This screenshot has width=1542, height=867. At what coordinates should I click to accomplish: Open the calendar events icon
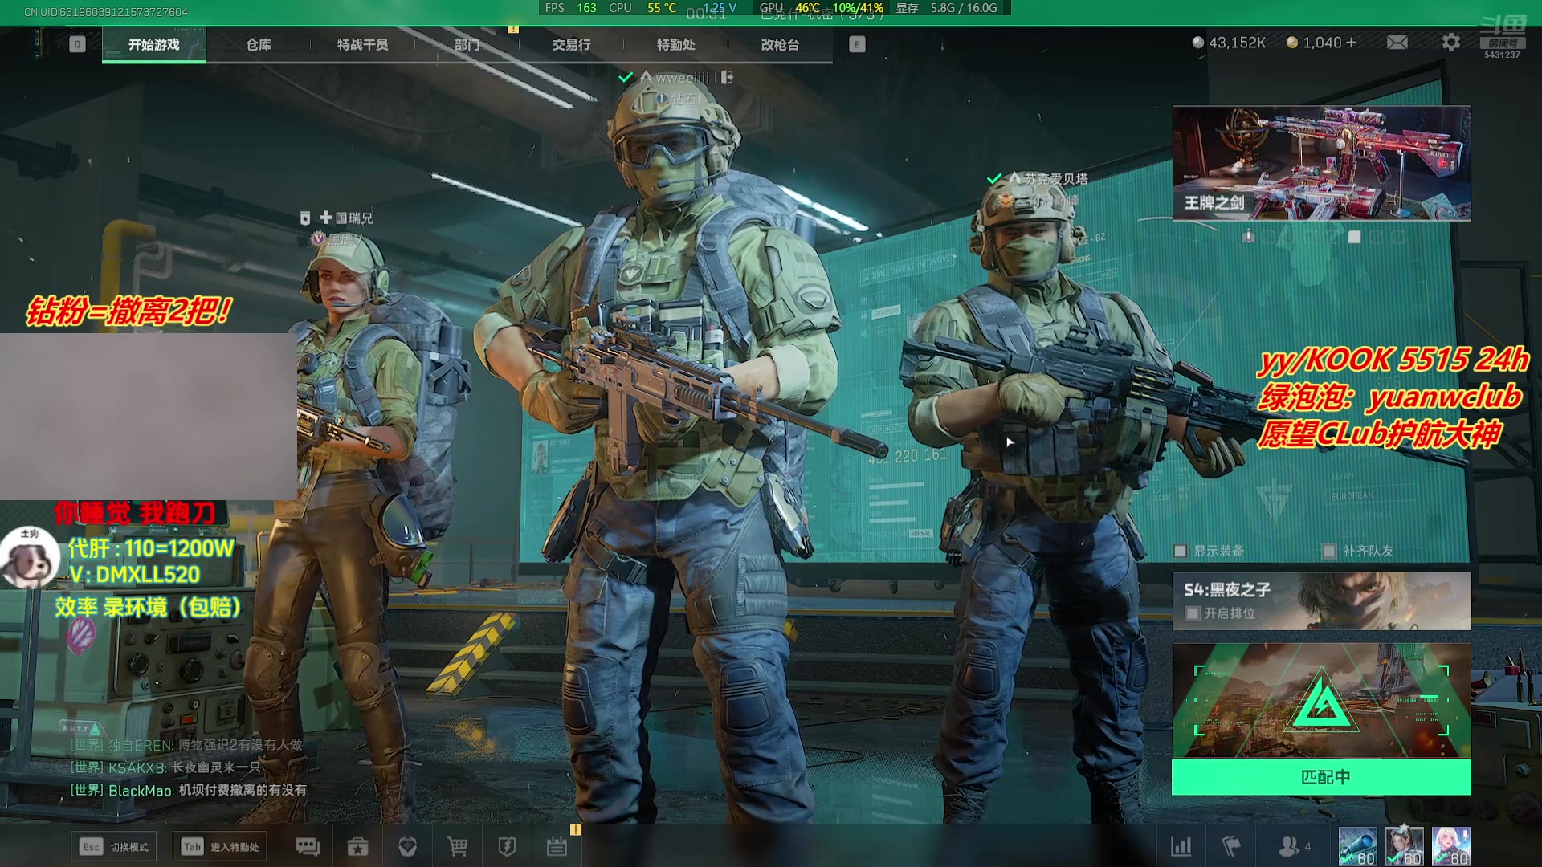557,847
